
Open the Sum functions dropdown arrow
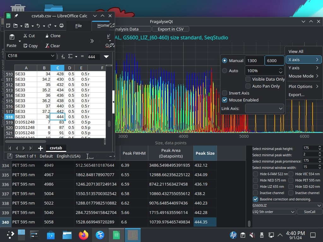tap(76, 57)
